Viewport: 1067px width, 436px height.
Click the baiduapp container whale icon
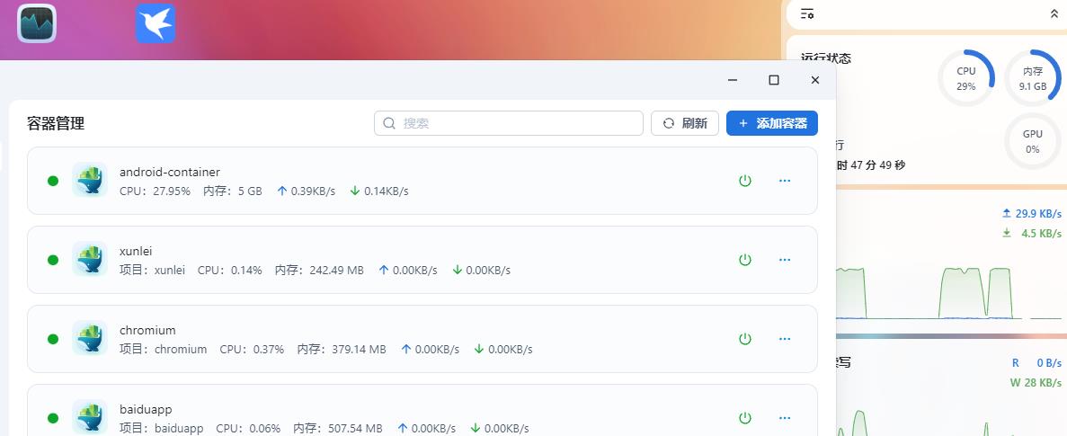coord(90,417)
